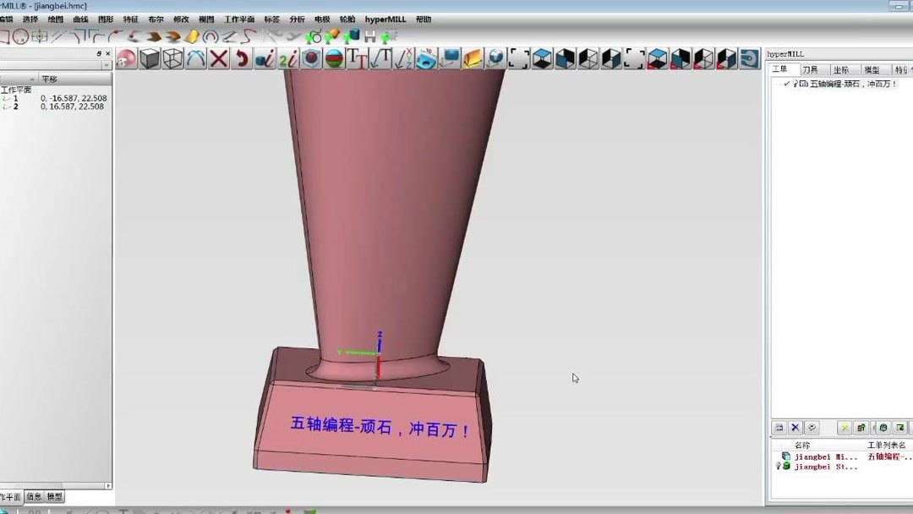The image size is (913, 514).
Task: Toggle the checkmark on 五轴编程-顽石 job
Action: point(787,84)
